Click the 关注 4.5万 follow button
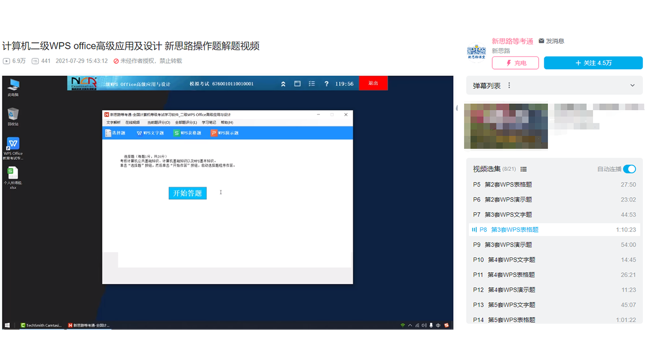Screen dimensions: 645x363 tap(593, 63)
